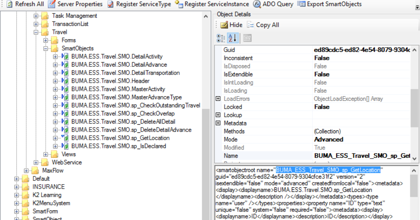Click the MaxFlow folder icon
This screenshot has width=420, height=220.
pos(36,171)
